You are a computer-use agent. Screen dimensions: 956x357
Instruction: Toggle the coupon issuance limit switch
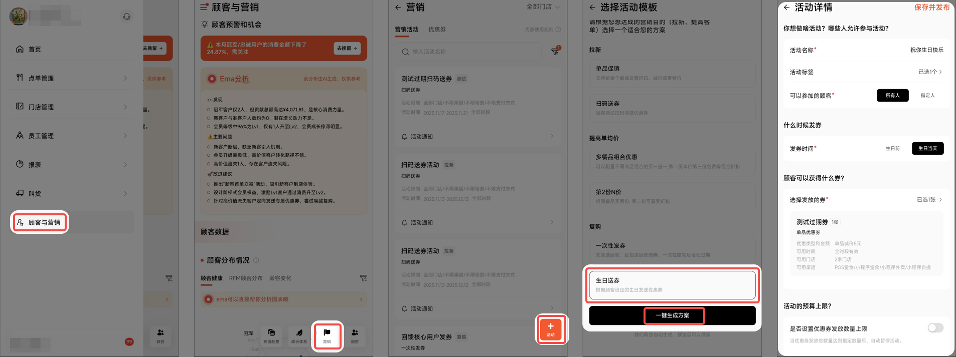(935, 328)
